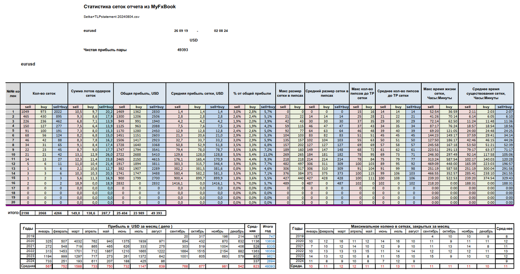Click the 'ИТОГО:' totals label

tap(14, 213)
